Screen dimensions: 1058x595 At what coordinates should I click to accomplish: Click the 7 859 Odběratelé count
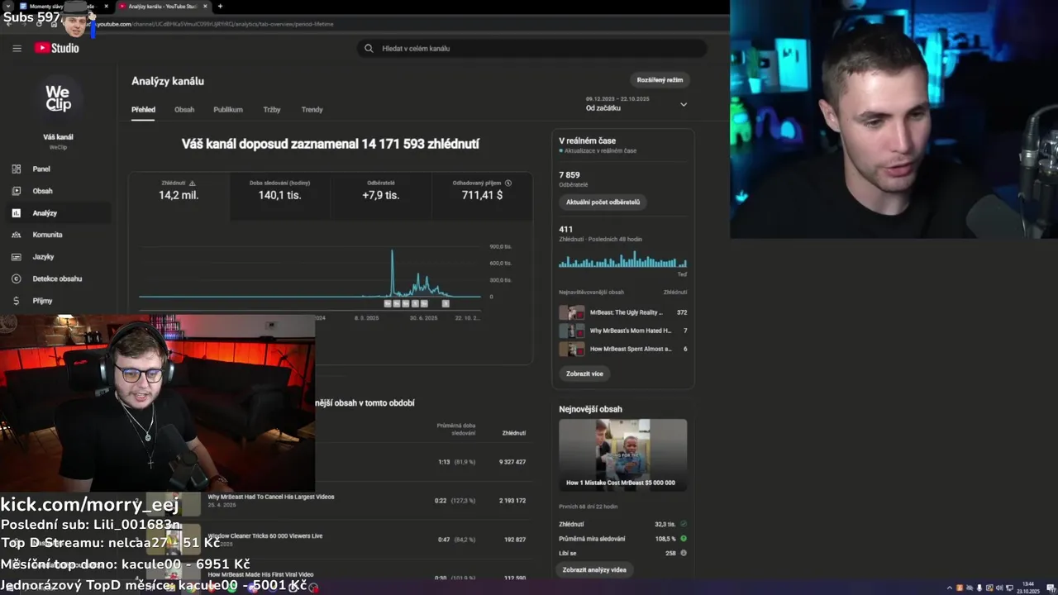point(570,175)
